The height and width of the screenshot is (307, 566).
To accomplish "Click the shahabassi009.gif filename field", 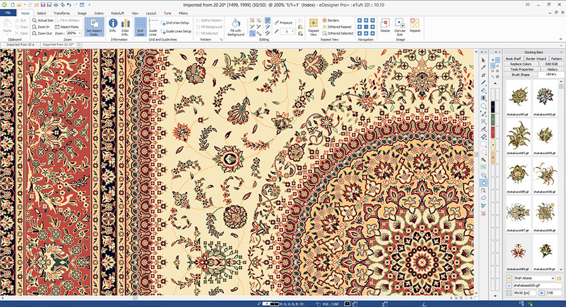I will [537, 286].
